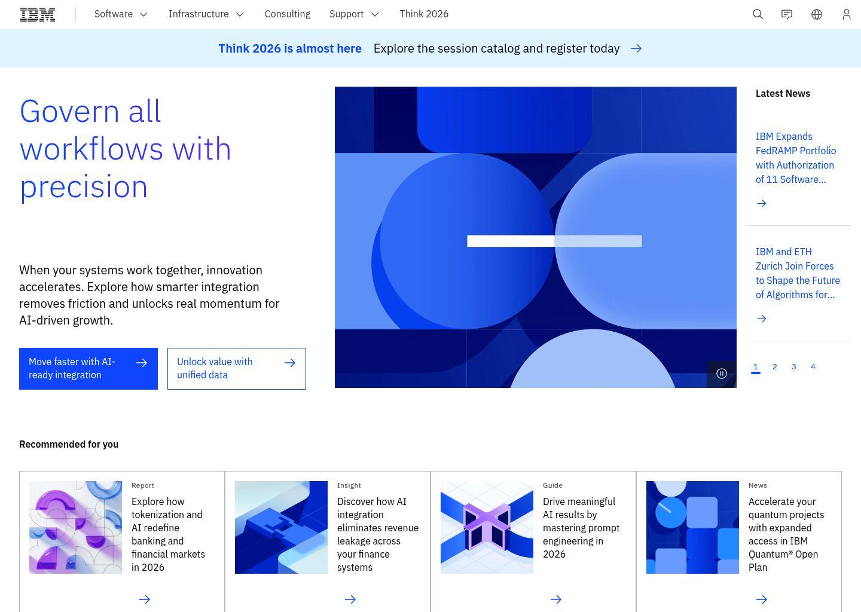Screen dimensions: 861x612
Task: Click the arrow on the prompt engineering Guide card
Action: click(x=556, y=599)
